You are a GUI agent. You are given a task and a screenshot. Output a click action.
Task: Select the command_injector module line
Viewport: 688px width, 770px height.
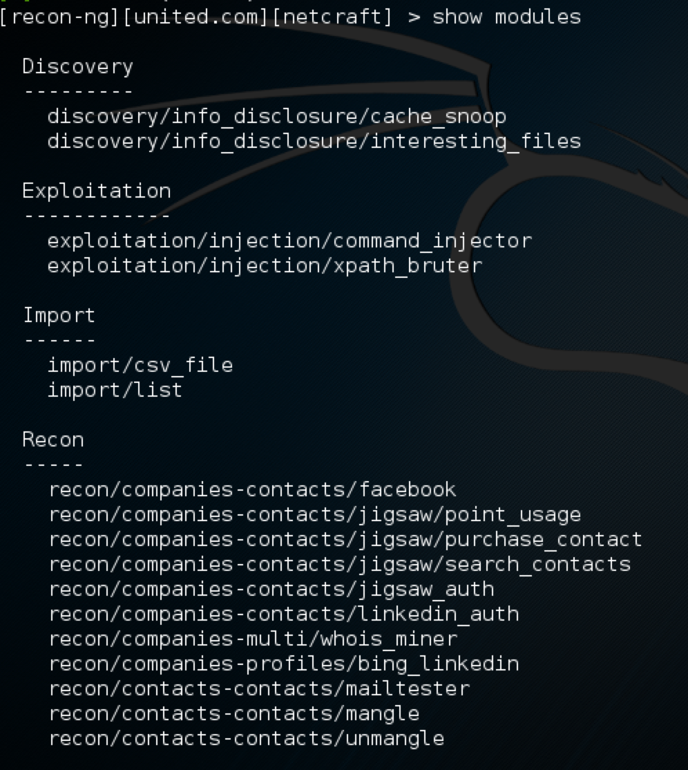coord(289,241)
